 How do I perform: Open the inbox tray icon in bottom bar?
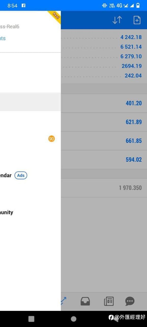[x=85, y=301]
